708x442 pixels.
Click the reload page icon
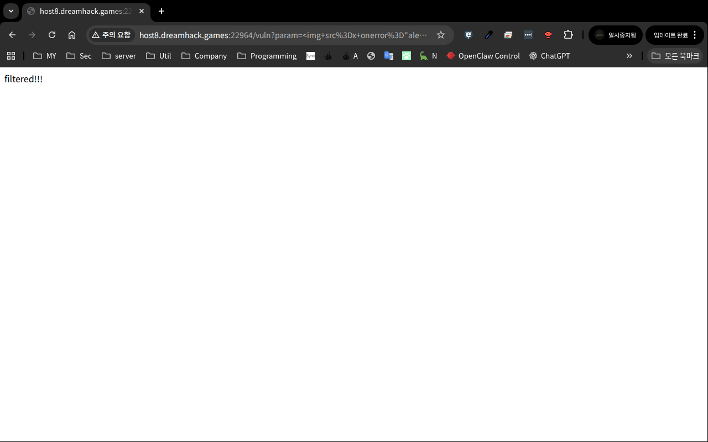pos(52,35)
